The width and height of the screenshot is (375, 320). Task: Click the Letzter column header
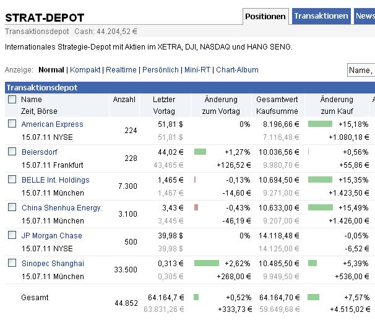tap(164, 100)
